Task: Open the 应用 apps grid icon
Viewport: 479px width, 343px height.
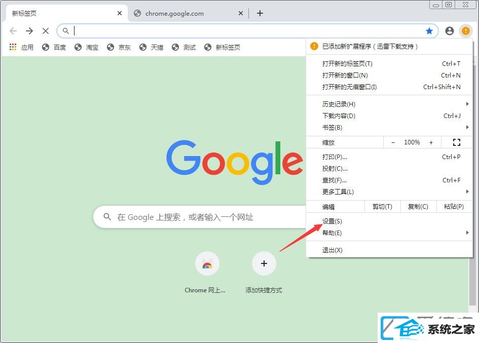Action: (13, 47)
